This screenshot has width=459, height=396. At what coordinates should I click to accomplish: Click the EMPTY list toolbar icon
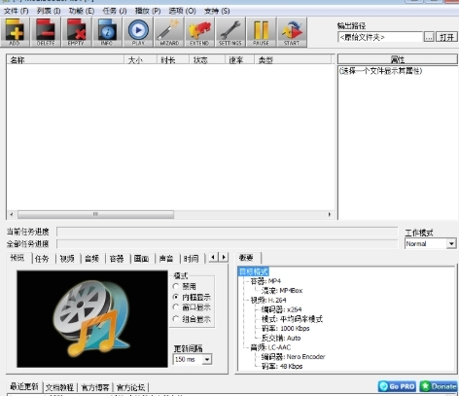(x=76, y=32)
